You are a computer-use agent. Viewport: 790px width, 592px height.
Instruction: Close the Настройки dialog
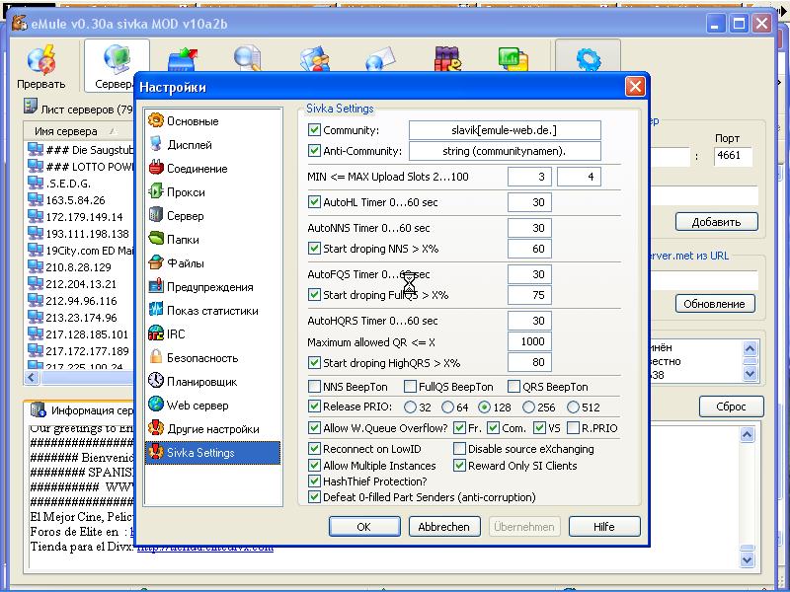coord(635,86)
